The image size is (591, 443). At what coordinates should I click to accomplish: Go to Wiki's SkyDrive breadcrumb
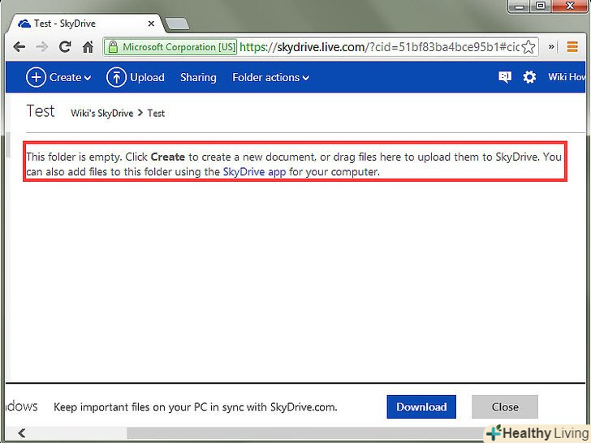tap(101, 114)
